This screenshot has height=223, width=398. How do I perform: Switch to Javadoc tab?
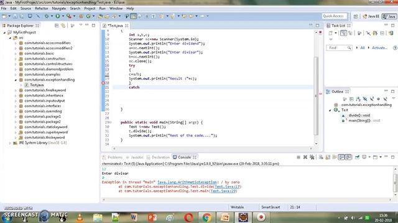click(135, 157)
